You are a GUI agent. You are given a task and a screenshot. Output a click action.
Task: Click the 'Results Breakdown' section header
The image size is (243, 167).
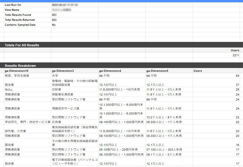(x=121, y=66)
